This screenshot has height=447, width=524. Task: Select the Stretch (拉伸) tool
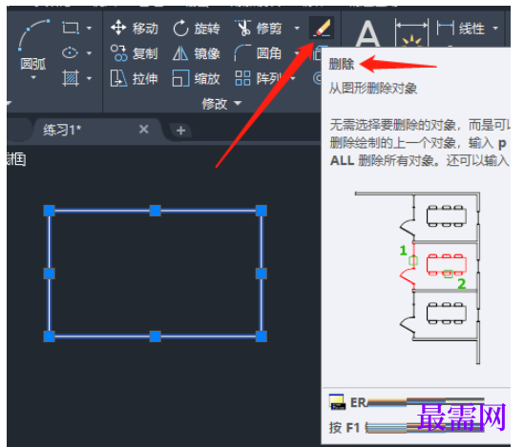point(135,79)
